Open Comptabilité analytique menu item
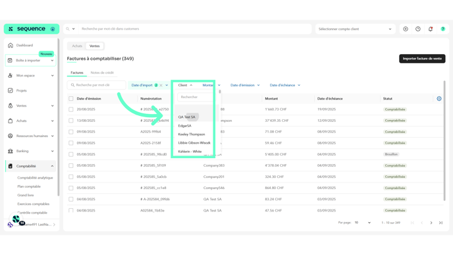Viewport: 453px width, 255px height. pyautogui.click(x=35, y=178)
